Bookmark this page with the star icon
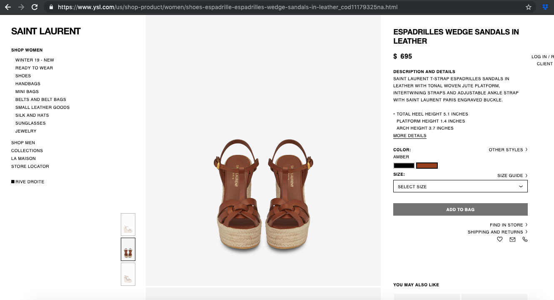The height and width of the screenshot is (300, 554). pos(529,7)
